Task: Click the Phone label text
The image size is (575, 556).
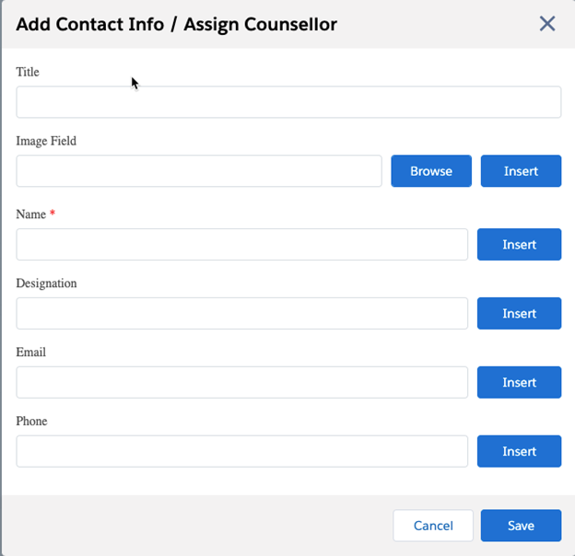Action: [x=32, y=422]
